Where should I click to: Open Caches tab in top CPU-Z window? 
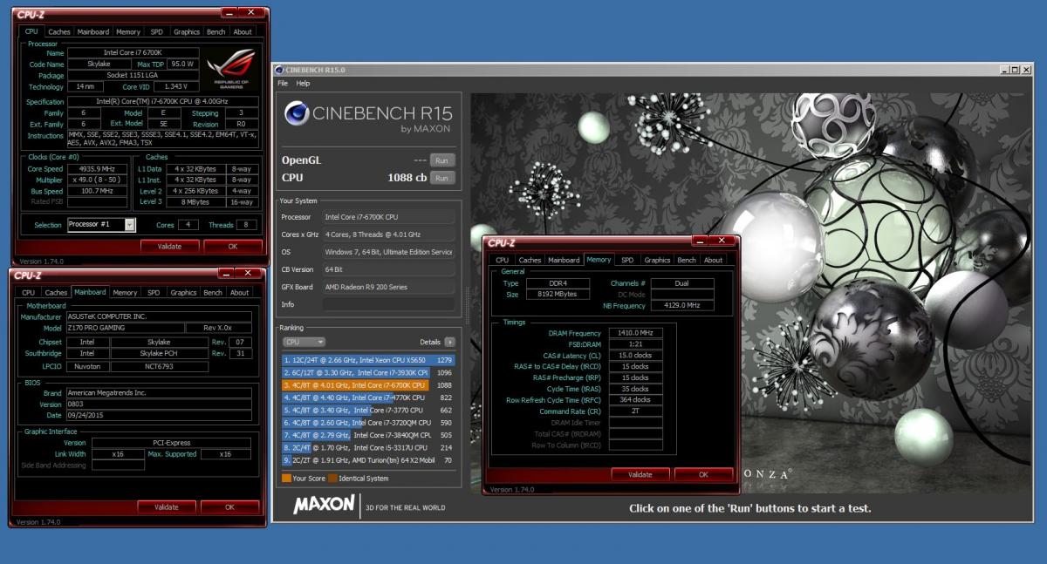59,32
